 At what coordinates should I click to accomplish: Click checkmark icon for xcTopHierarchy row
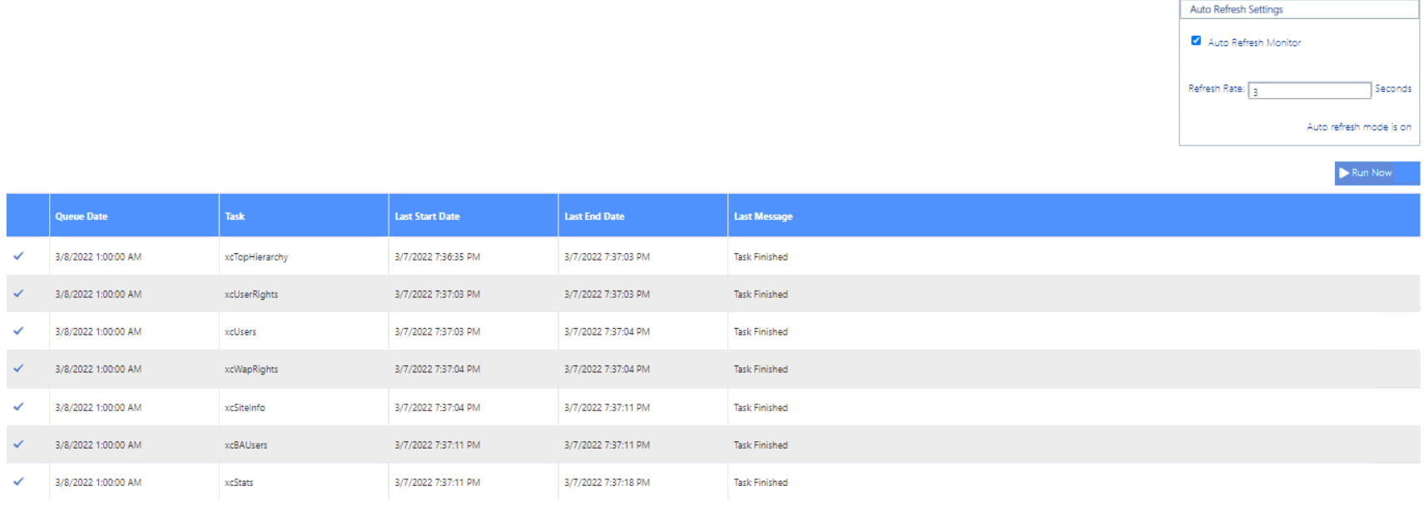click(x=18, y=256)
